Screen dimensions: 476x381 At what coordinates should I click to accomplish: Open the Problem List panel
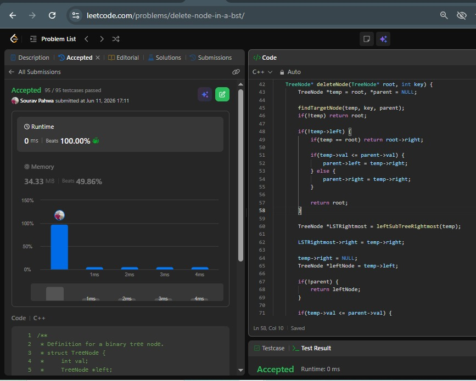point(53,39)
